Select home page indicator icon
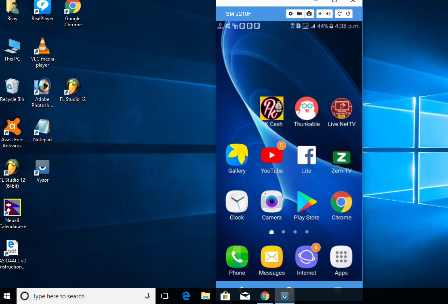 point(271,232)
